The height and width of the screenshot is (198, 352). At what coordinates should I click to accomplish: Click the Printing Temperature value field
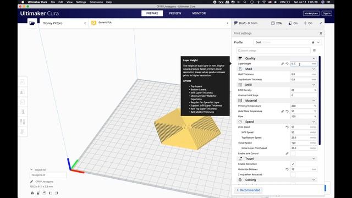point(304,106)
